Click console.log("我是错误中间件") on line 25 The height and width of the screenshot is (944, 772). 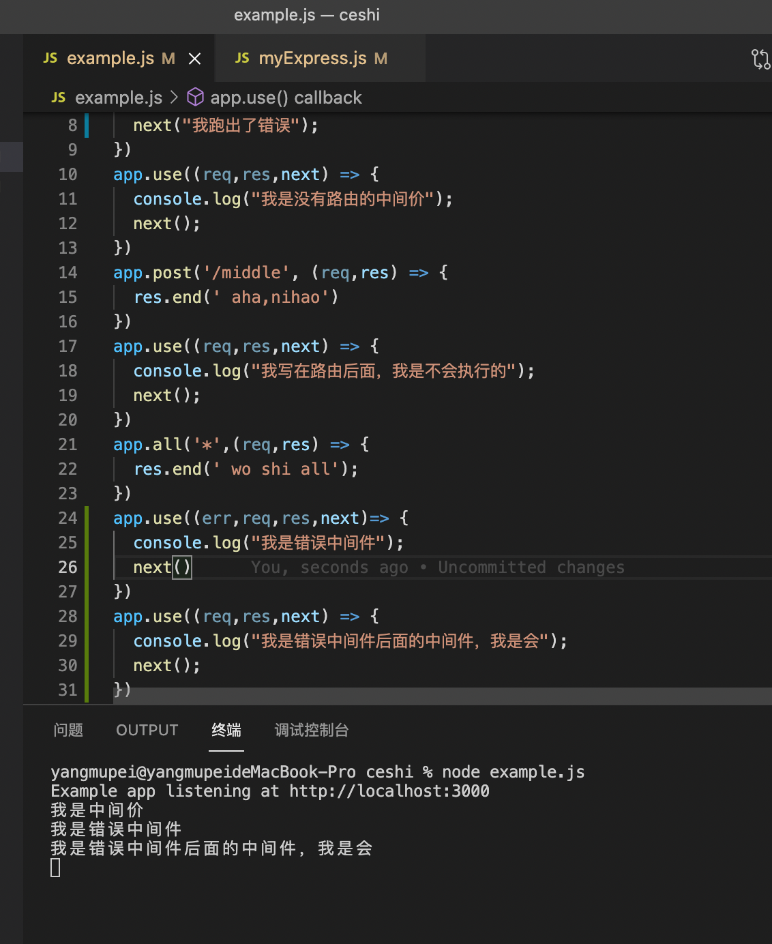(x=269, y=543)
